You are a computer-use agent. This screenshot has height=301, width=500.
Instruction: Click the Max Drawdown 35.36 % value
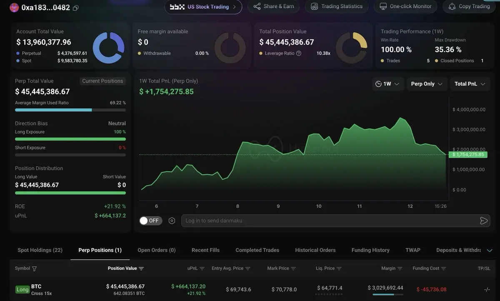448,50
